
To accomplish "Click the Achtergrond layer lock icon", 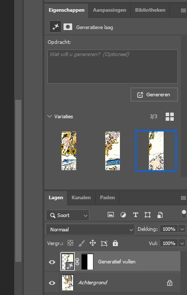I will [x=170, y=283].
